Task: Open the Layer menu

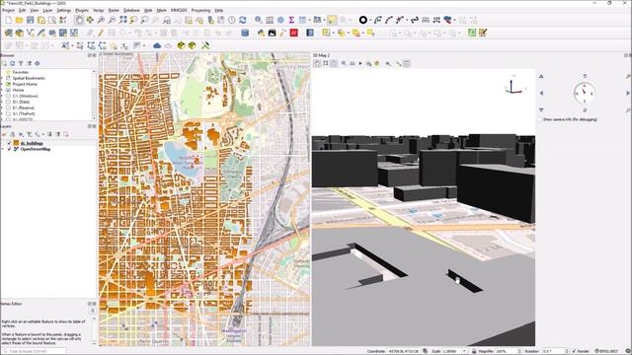Action: [47, 10]
